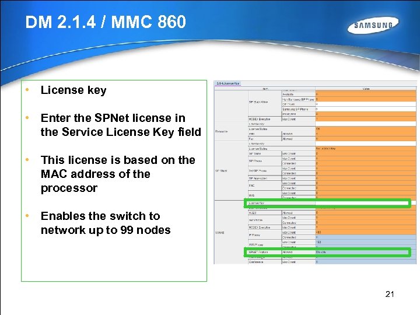
Task: Click the MAC address of the processor bullet
Action: point(118,174)
